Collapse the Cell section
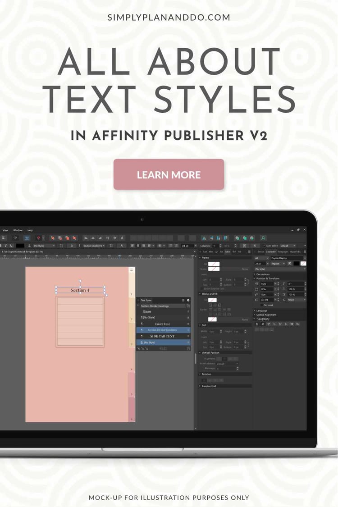Image resolution: width=338 pixels, height=507 pixels. pyautogui.click(x=200, y=325)
